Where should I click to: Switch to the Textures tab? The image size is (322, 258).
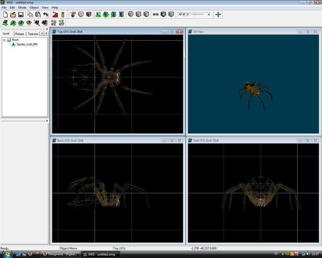coord(33,34)
